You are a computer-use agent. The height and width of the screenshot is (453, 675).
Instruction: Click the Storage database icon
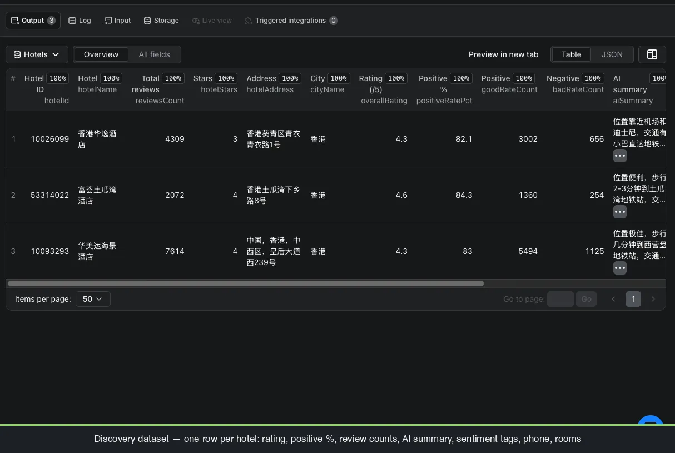pos(147,21)
